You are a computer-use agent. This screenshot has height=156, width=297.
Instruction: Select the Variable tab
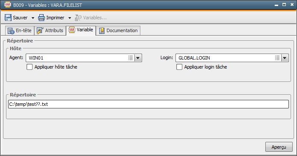[x=81, y=30]
